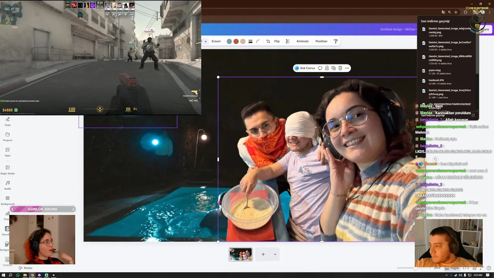Open the Magic Media sidebar item

point(7,170)
